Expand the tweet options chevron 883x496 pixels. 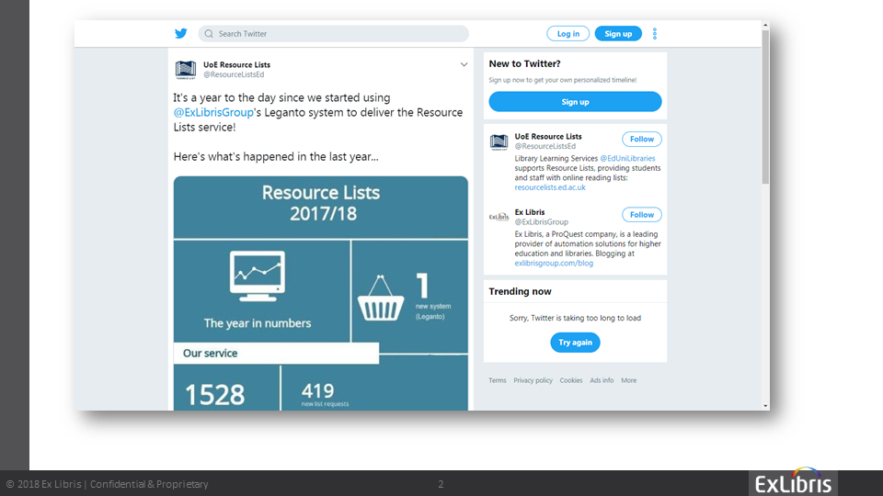click(x=464, y=64)
